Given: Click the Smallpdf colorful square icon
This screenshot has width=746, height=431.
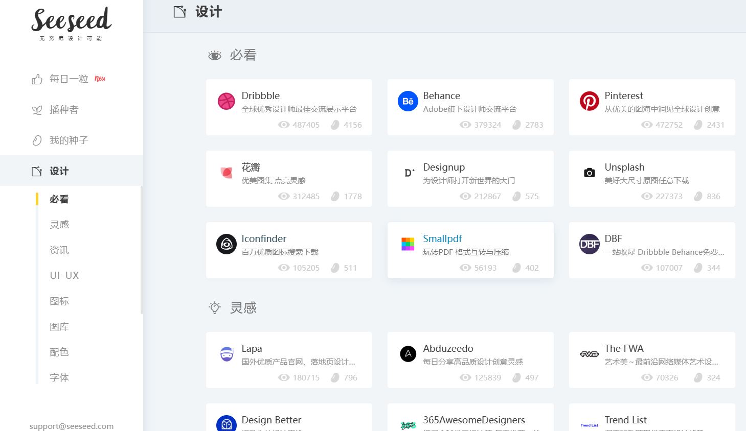Looking at the screenshot, I should coord(408,244).
